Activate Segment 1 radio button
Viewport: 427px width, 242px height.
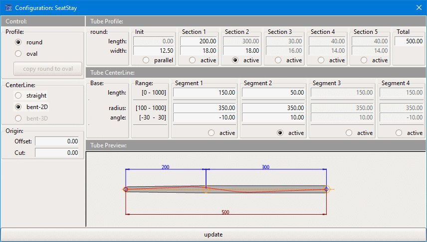(x=212, y=132)
